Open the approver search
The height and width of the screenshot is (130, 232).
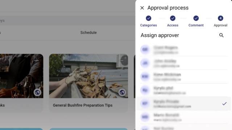coord(221,35)
